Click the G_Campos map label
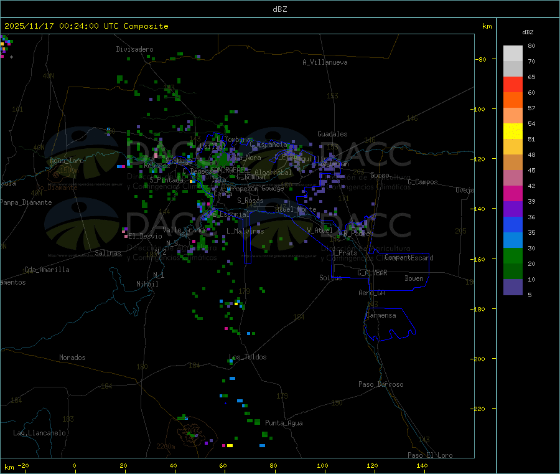Image resolution: width=560 pixels, height=474 pixels. pos(423,182)
